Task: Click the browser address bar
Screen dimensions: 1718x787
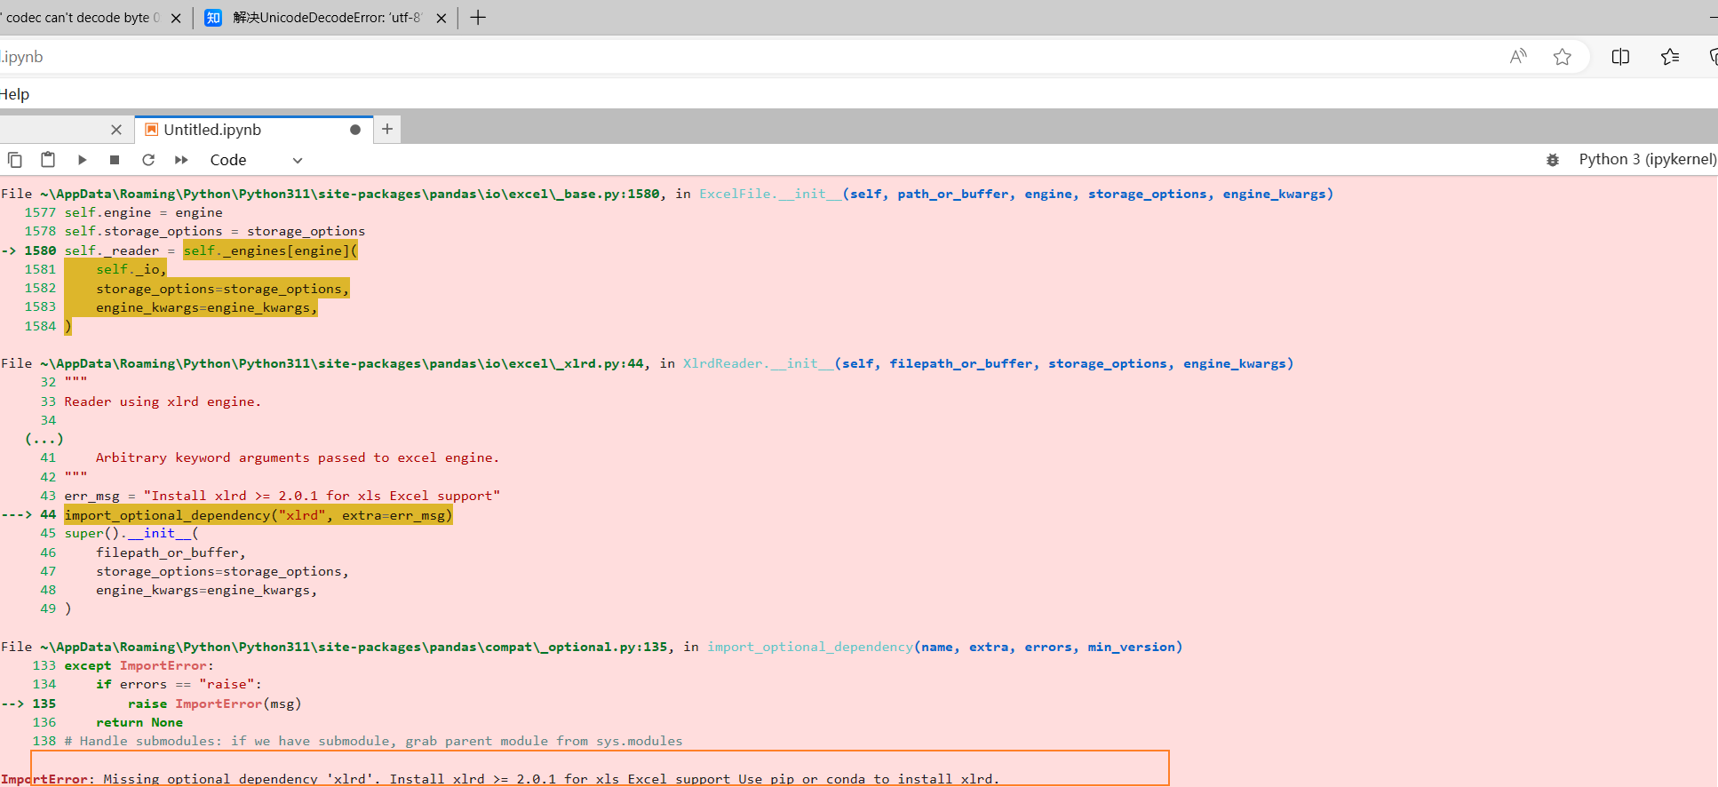Action: 746,57
